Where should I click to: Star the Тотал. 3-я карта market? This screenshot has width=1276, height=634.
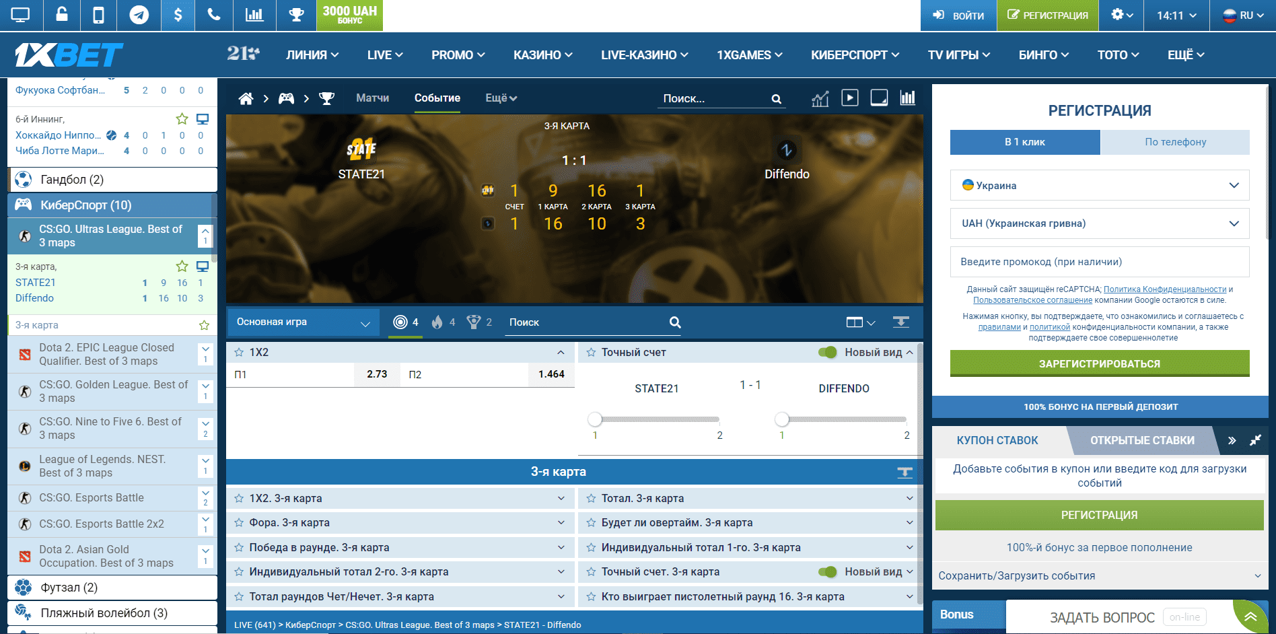pyautogui.click(x=591, y=498)
